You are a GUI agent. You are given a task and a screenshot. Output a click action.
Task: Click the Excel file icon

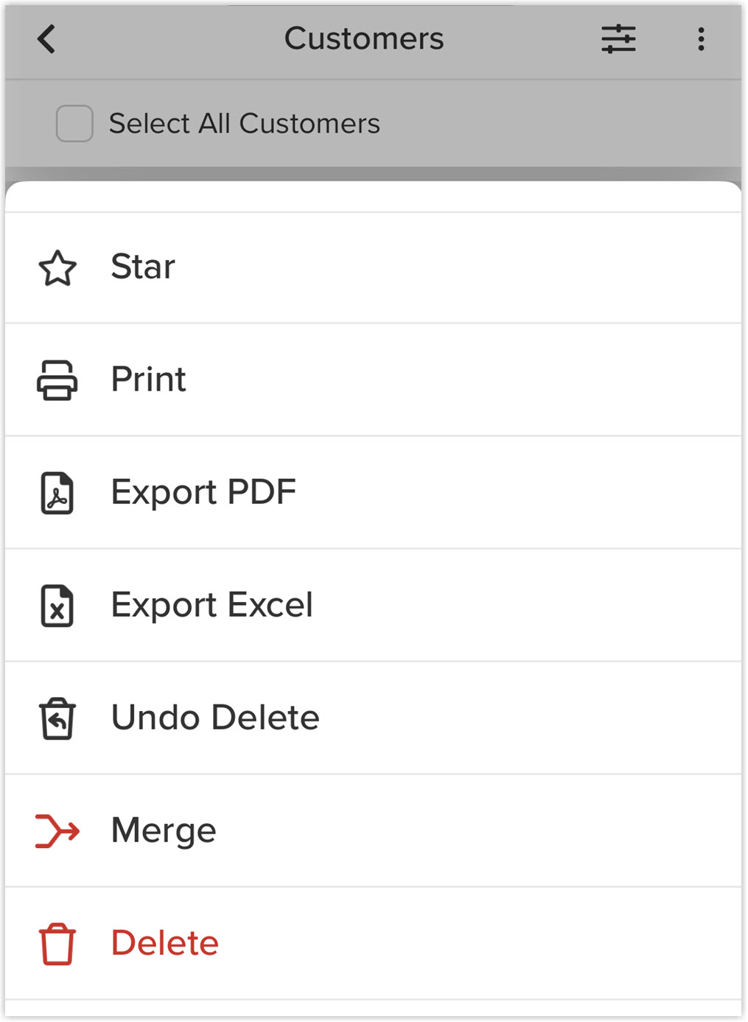(57, 606)
